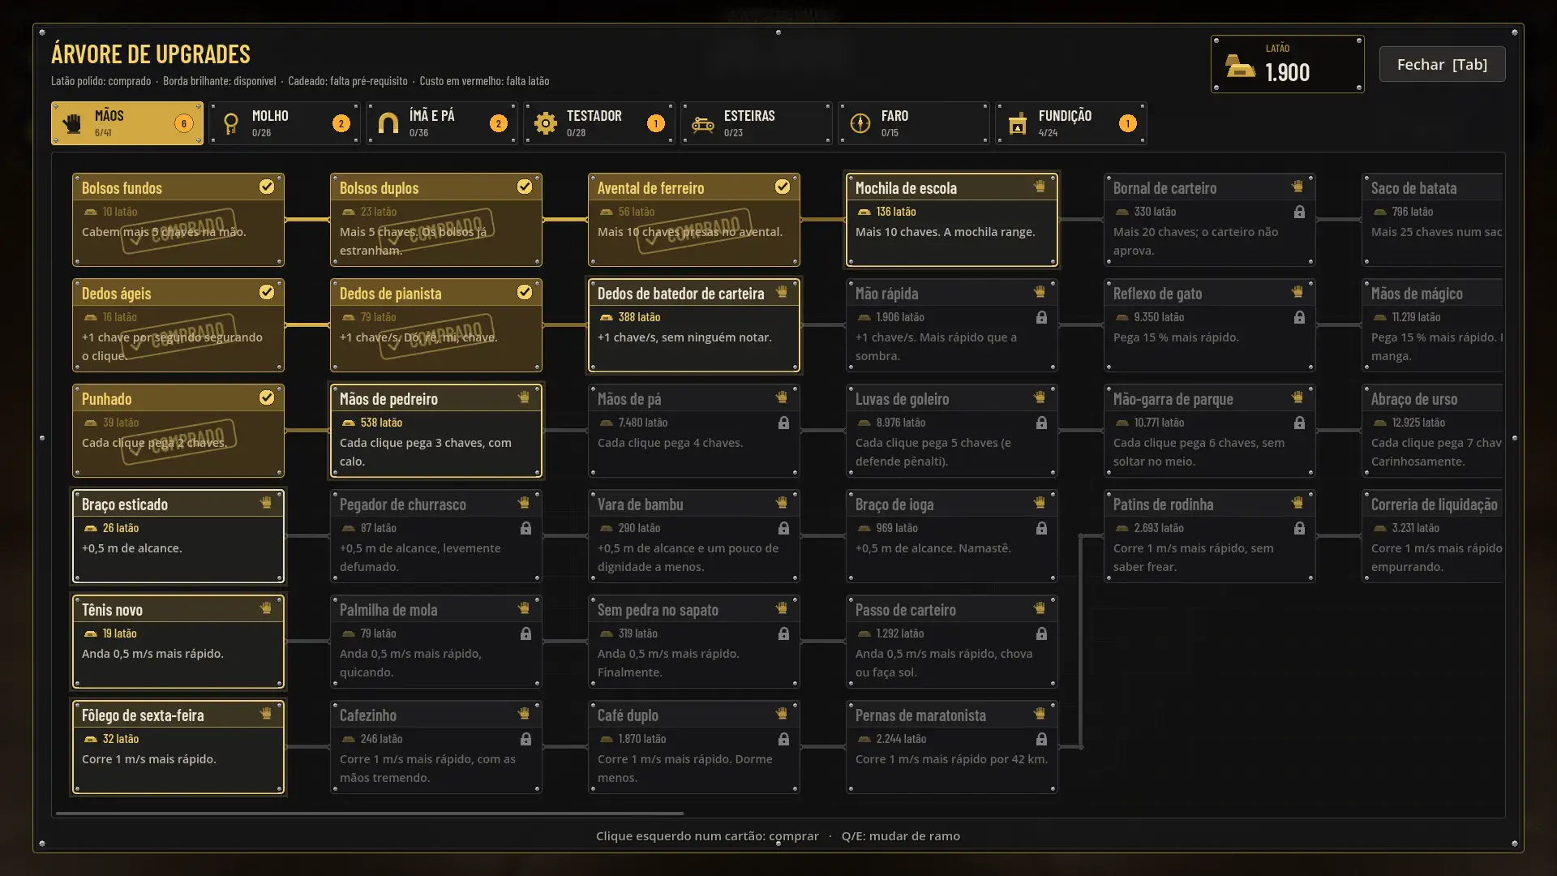Click the lock icon on the Bornal de carteiro card

tap(1299, 212)
